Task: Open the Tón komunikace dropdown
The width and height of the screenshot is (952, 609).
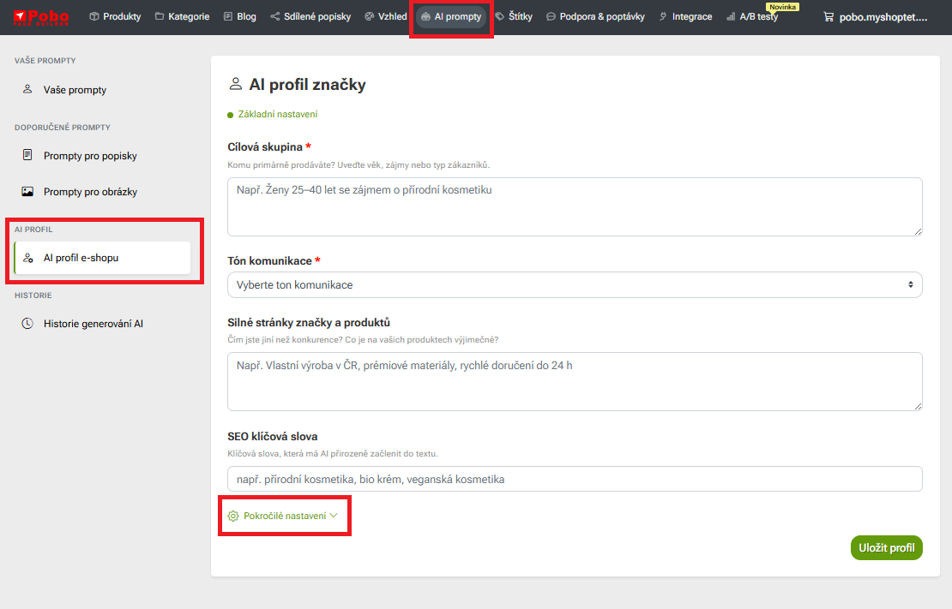Action: pos(574,284)
